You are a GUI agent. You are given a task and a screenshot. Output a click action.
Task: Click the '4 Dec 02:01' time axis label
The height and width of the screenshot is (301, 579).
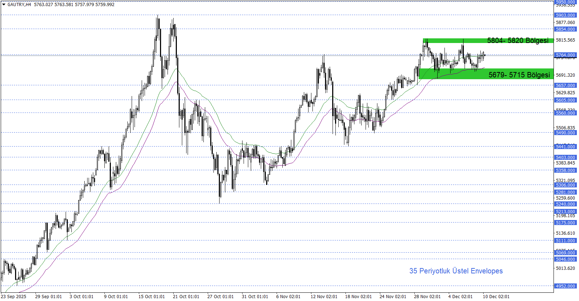click(461, 296)
